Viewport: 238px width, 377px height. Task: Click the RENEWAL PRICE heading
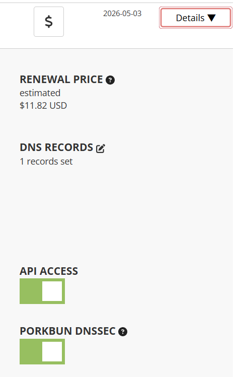(61, 80)
